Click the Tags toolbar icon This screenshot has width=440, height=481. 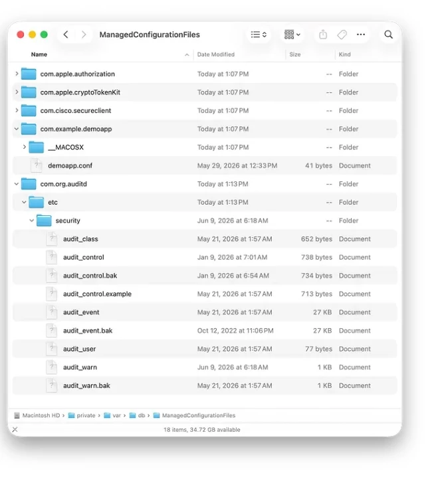[342, 35]
